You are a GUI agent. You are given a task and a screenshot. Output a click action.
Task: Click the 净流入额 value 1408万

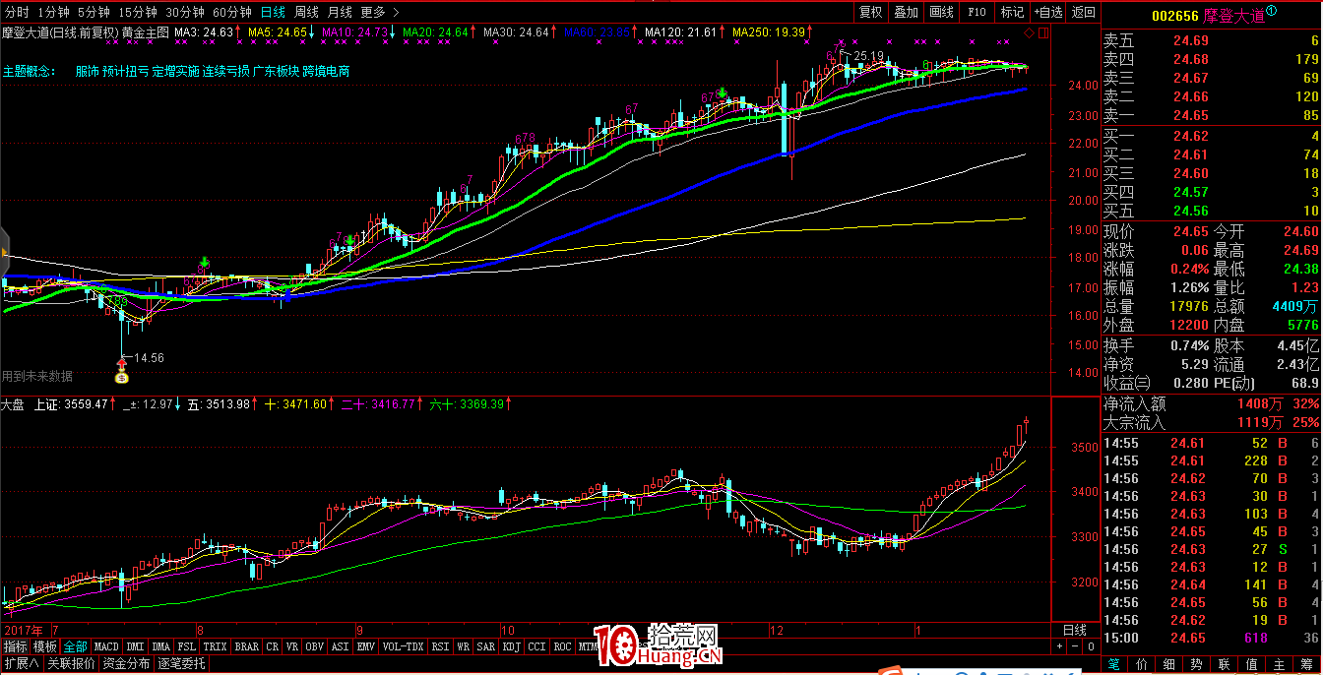[1260, 403]
